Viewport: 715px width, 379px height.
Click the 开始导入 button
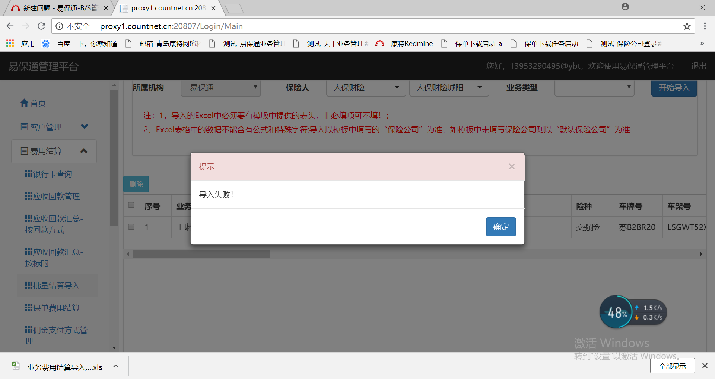(674, 88)
